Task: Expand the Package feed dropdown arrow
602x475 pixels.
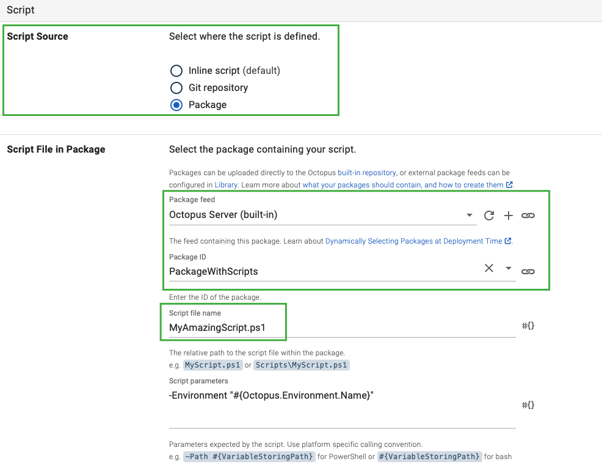Action: [x=469, y=216]
